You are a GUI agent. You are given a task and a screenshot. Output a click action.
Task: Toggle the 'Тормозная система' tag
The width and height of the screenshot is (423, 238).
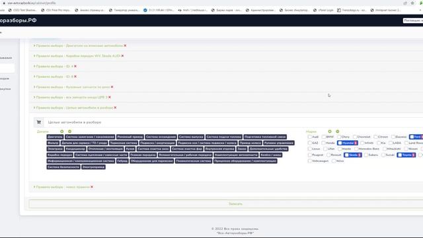pyautogui.click(x=124, y=143)
